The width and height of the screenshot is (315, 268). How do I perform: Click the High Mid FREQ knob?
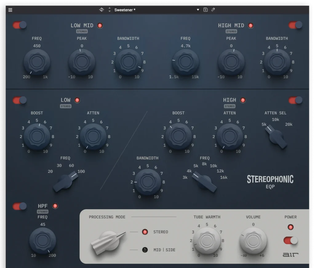pos(185,62)
